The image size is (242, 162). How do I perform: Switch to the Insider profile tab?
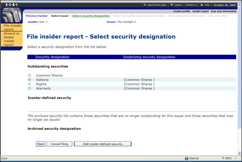[182, 11]
